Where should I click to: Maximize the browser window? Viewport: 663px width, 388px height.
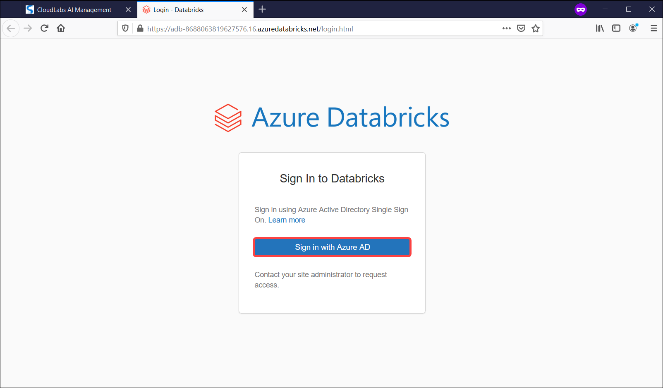629,9
